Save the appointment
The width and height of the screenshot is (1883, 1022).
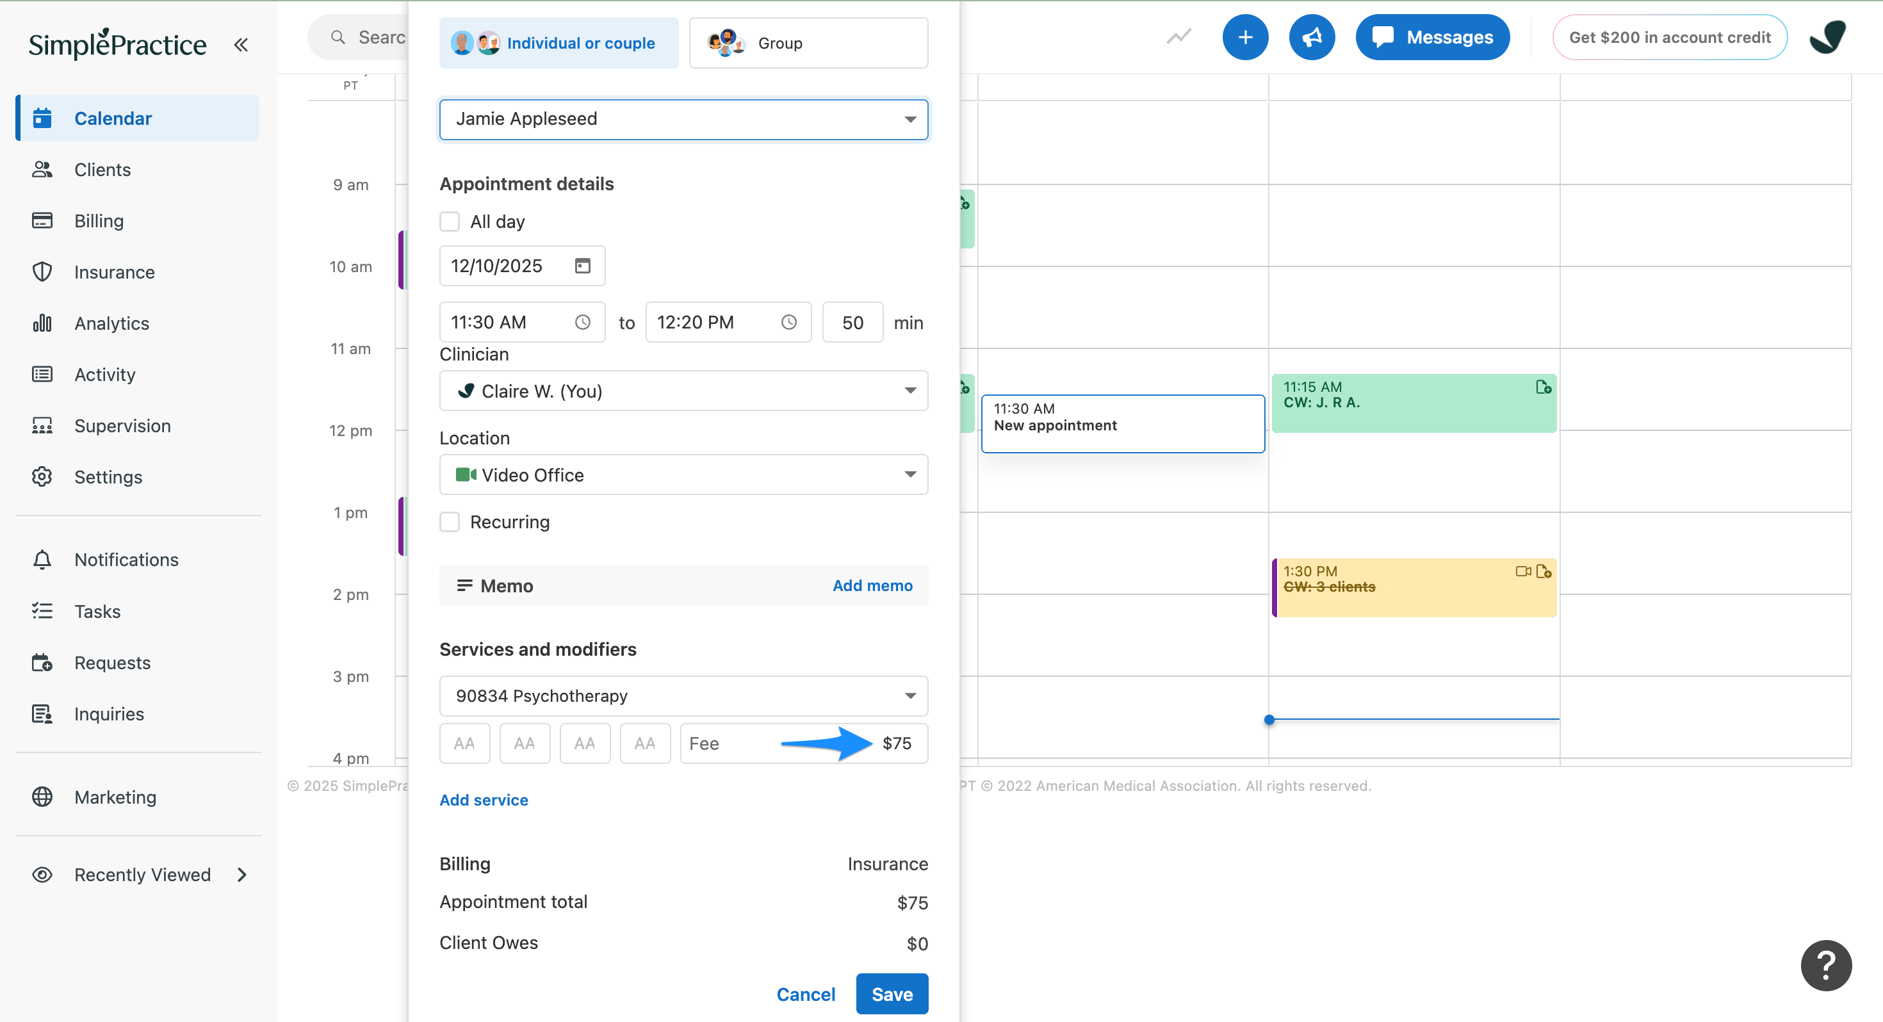(892, 994)
